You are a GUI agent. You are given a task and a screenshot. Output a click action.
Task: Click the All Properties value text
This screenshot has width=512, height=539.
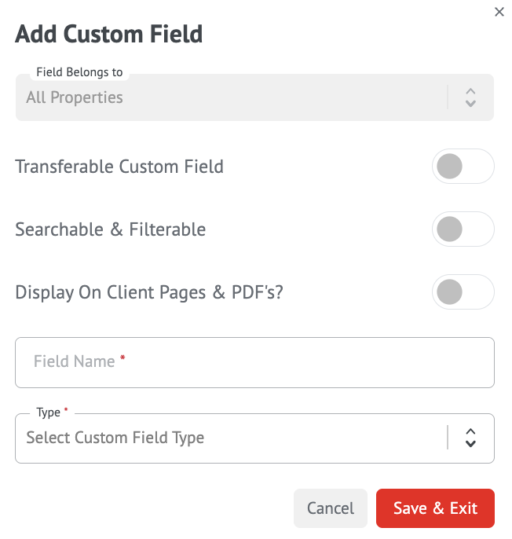point(75,97)
